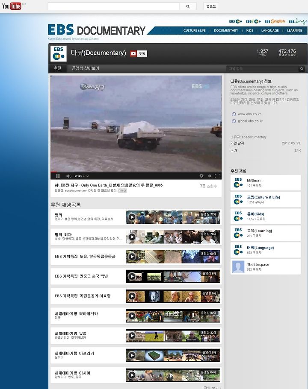Screen dimensions: 308x389
Task: Click the video frame with the truck
Action: [x=136, y=123]
